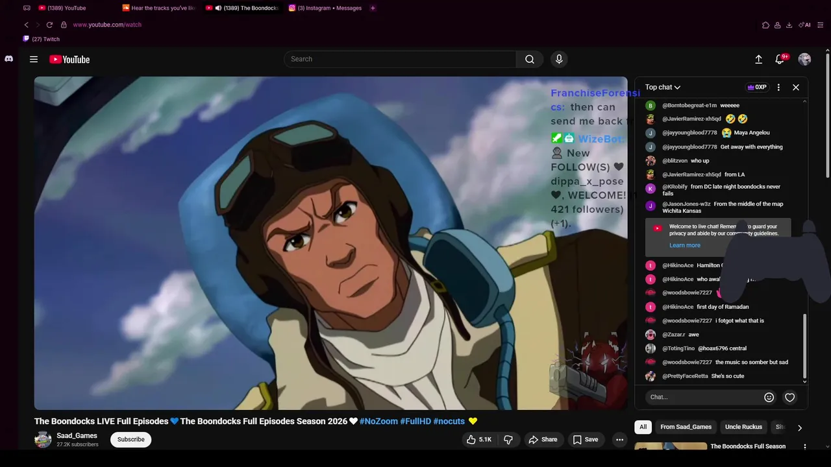831x467 pixels.
Task: Click the page vertical scrollbar
Action: [828, 117]
